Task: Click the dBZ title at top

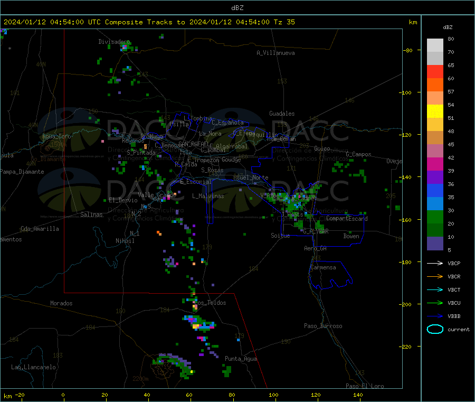Action: [237, 8]
